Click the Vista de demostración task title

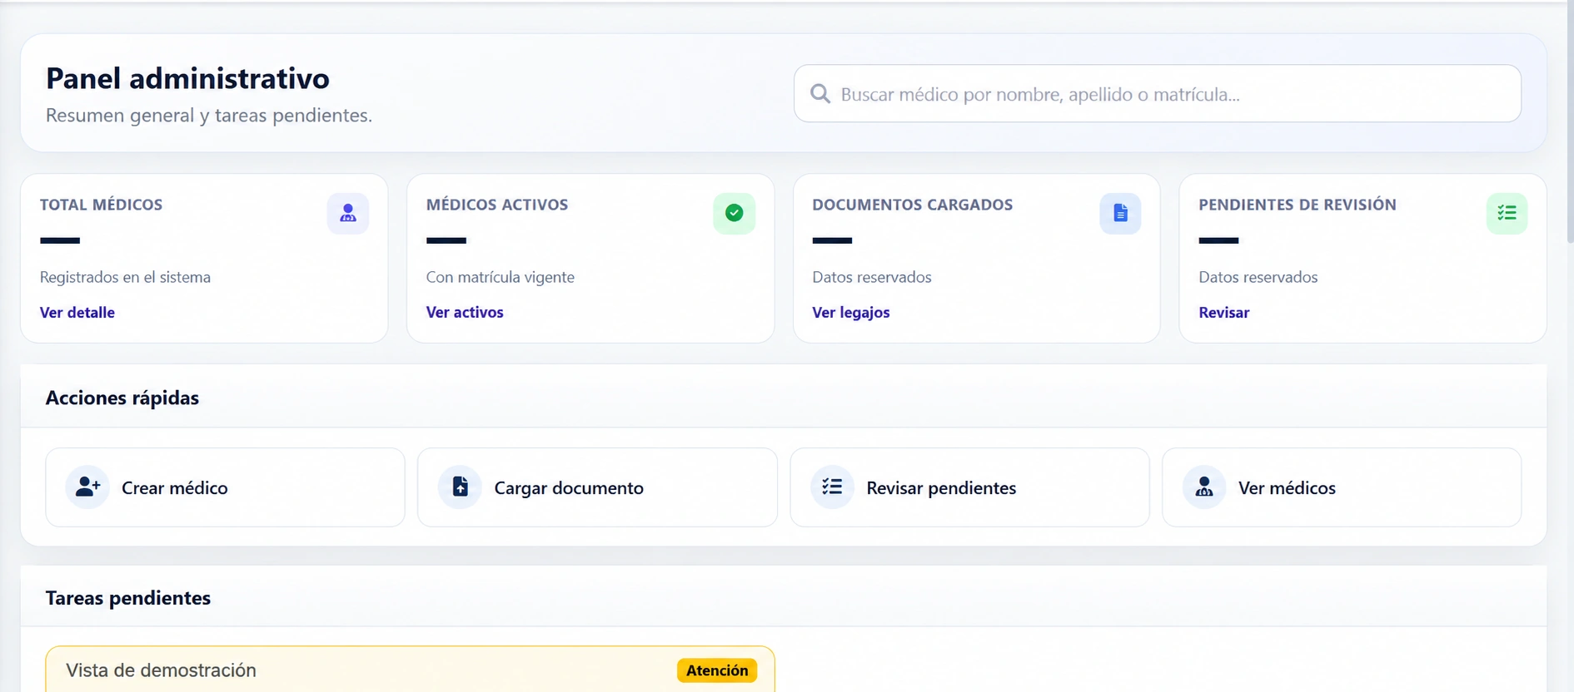click(161, 670)
